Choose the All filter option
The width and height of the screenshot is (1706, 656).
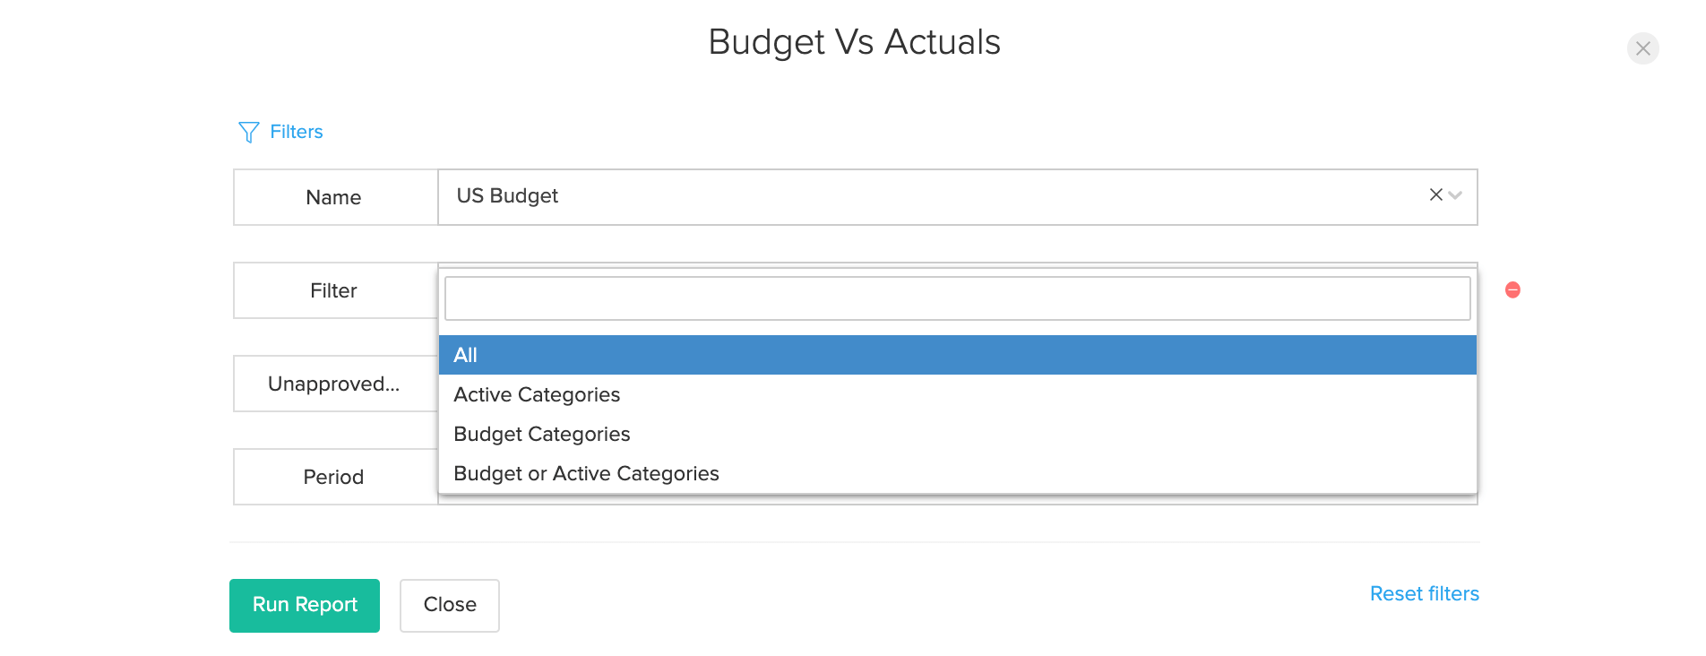(x=957, y=355)
